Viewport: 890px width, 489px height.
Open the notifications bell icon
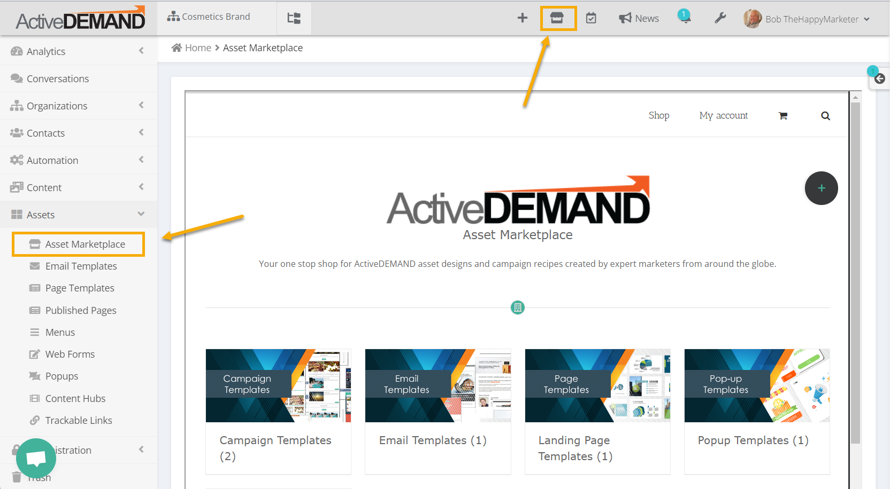685,17
